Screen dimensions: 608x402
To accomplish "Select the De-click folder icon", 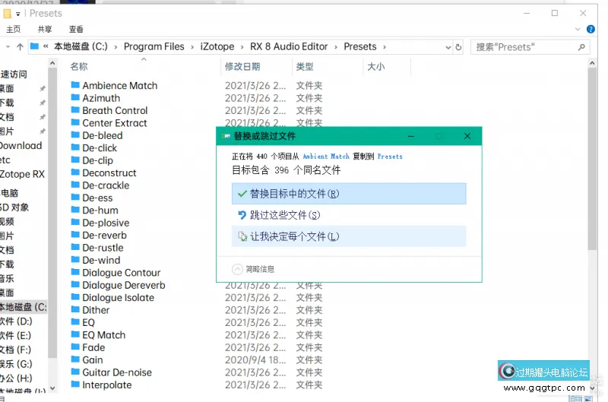I will pos(75,147).
